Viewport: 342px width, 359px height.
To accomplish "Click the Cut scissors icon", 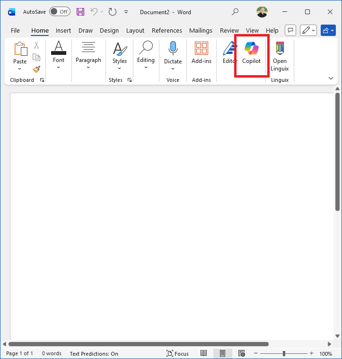I will [x=36, y=45].
